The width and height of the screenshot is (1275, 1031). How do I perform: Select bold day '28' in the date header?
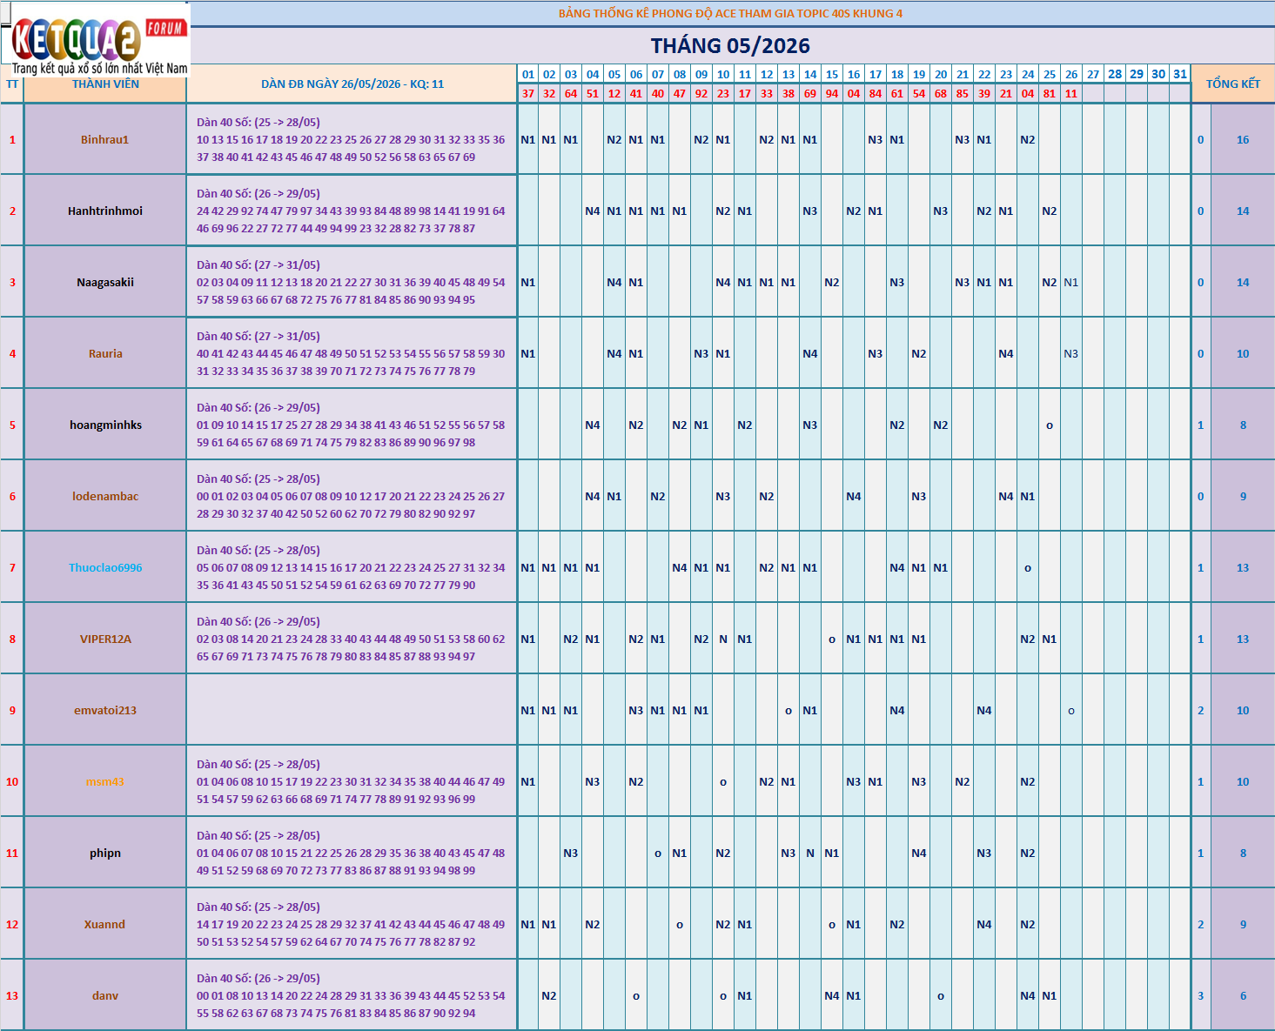click(x=1115, y=74)
